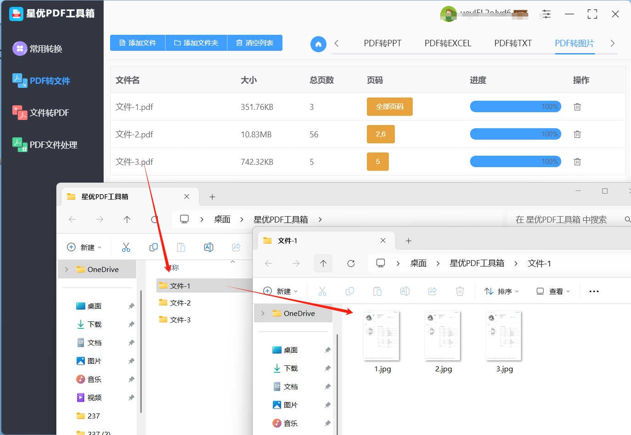Click the 2,6 page range button
The image size is (631, 435).
point(381,134)
